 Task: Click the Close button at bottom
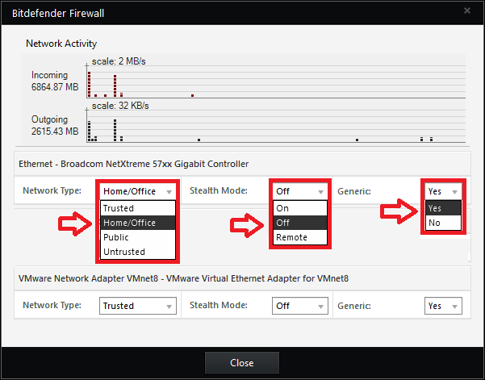tap(242, 363)
